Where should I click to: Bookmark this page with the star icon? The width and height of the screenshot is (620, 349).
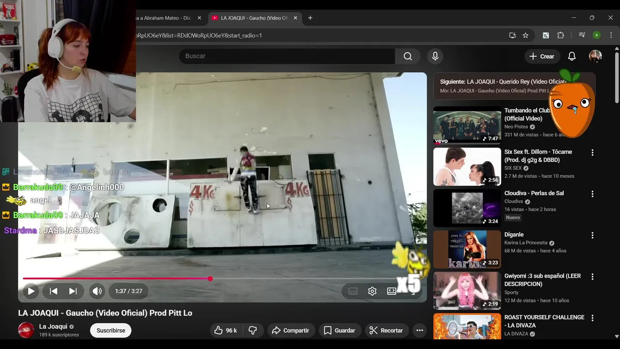pyautogui.click(x=526, y=35)
